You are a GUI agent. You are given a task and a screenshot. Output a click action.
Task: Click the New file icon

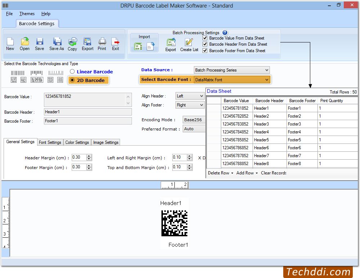coord(10,44)
